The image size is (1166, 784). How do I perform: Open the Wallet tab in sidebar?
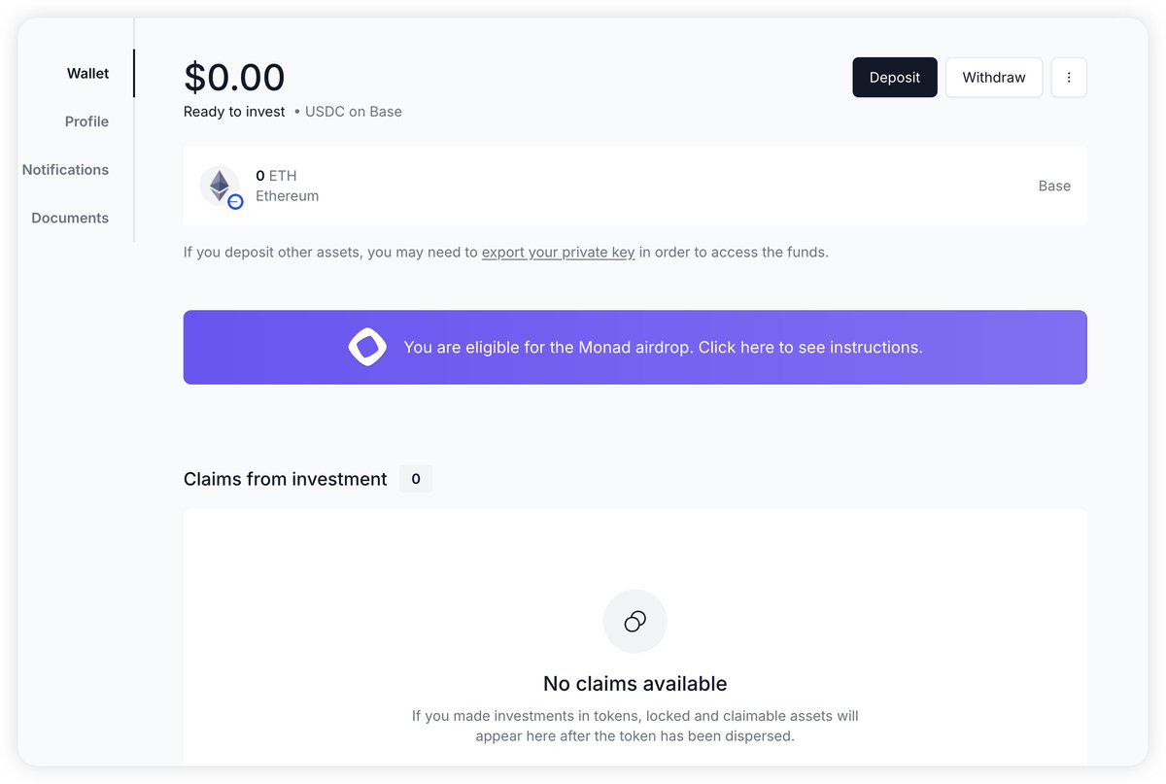click(87, 74)
